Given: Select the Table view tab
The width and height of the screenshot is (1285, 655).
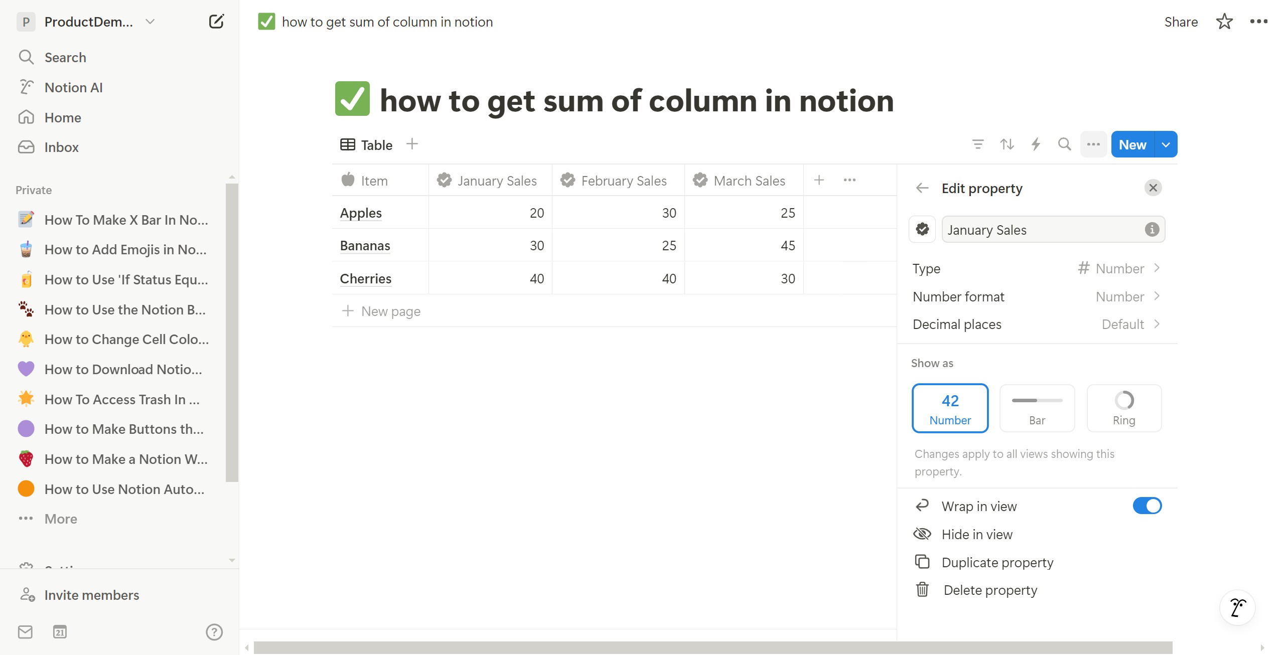Looking at the screenshot, I should pos(367,145).
